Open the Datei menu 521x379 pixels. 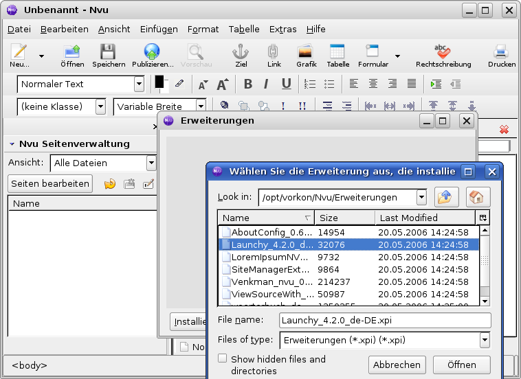[19, 30]
